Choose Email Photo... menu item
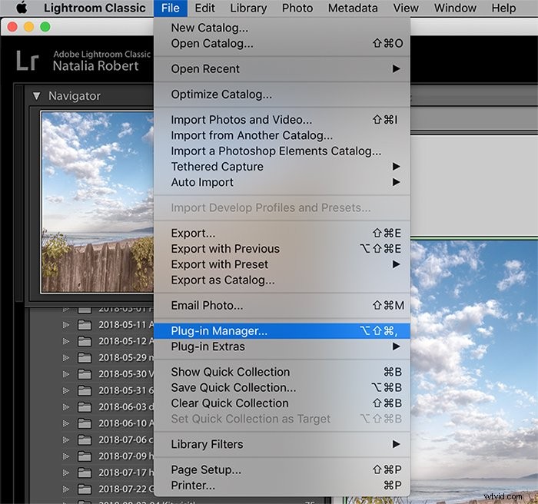This screenshot has width=538, height=504. pyautogui.click(x=282, y=305)
